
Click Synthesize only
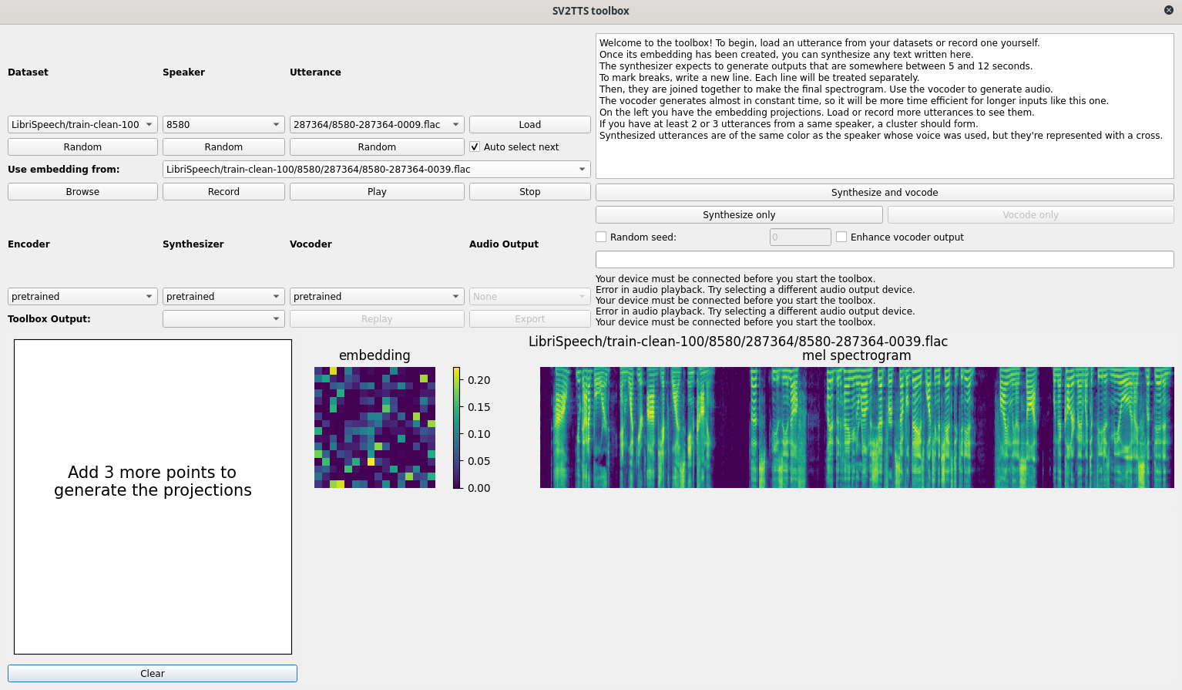(x=739, y=214)
